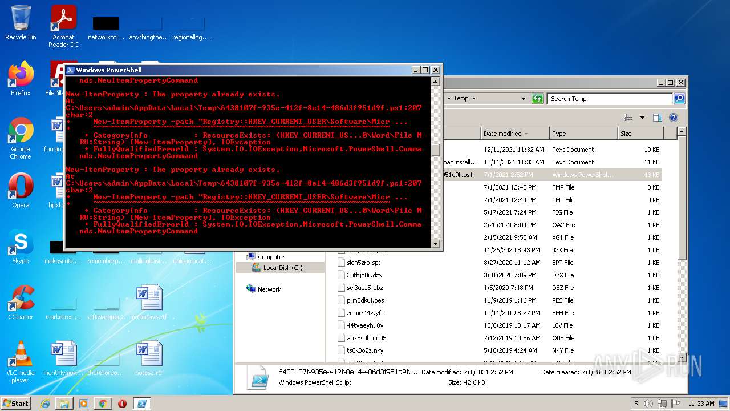Screen dimensions: 730x411
Task: Select Network in navigation pane
Action: 269,289
